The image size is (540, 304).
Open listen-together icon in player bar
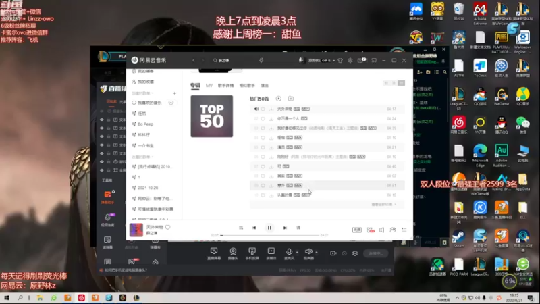tap(393, 230)
